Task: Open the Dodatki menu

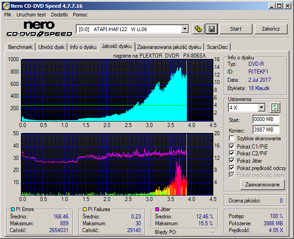Action: pos(59,15)
